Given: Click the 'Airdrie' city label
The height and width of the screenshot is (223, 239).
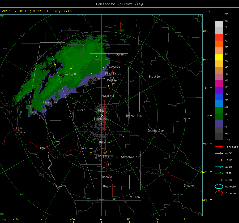Looking at the screenshot, I should 105,142.
